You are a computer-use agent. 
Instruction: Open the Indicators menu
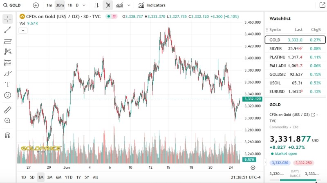pyautogui.click(x=152, y=5)
